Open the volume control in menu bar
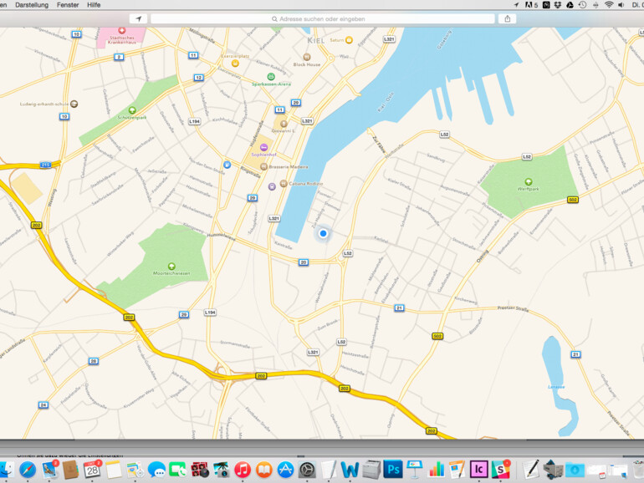This screenshot has height=483, width=644. [621, 5]
